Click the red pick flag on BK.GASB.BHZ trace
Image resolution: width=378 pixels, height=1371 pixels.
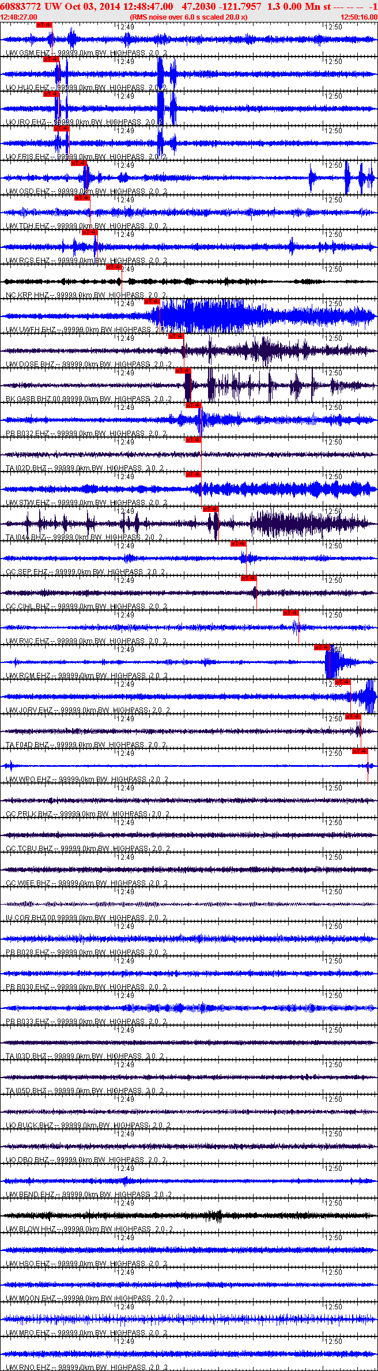pos(183,371)
